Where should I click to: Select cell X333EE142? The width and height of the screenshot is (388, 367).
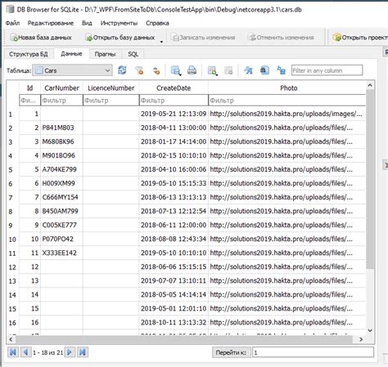pyautogui.click(x=61, y=253)
